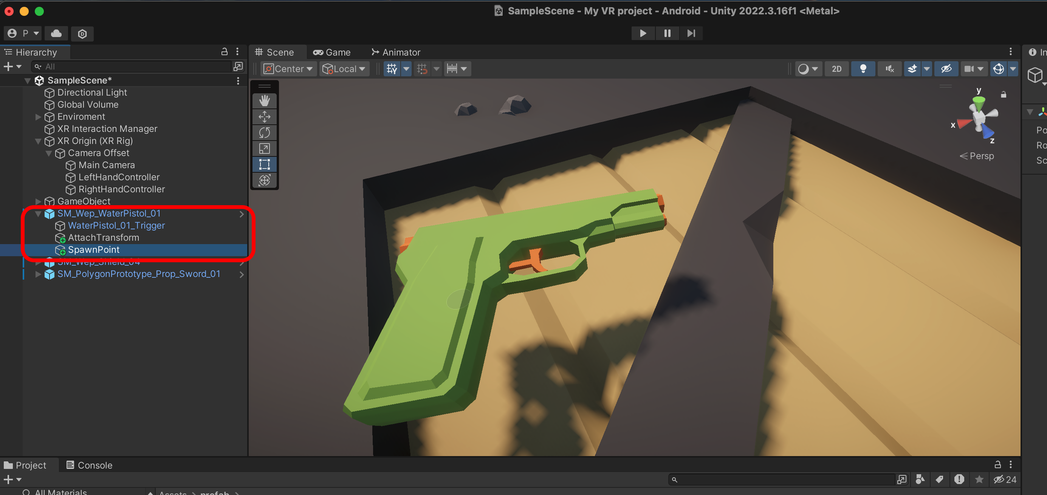Open the cloud services icon

pyautogui.click(x=56, y=33)
